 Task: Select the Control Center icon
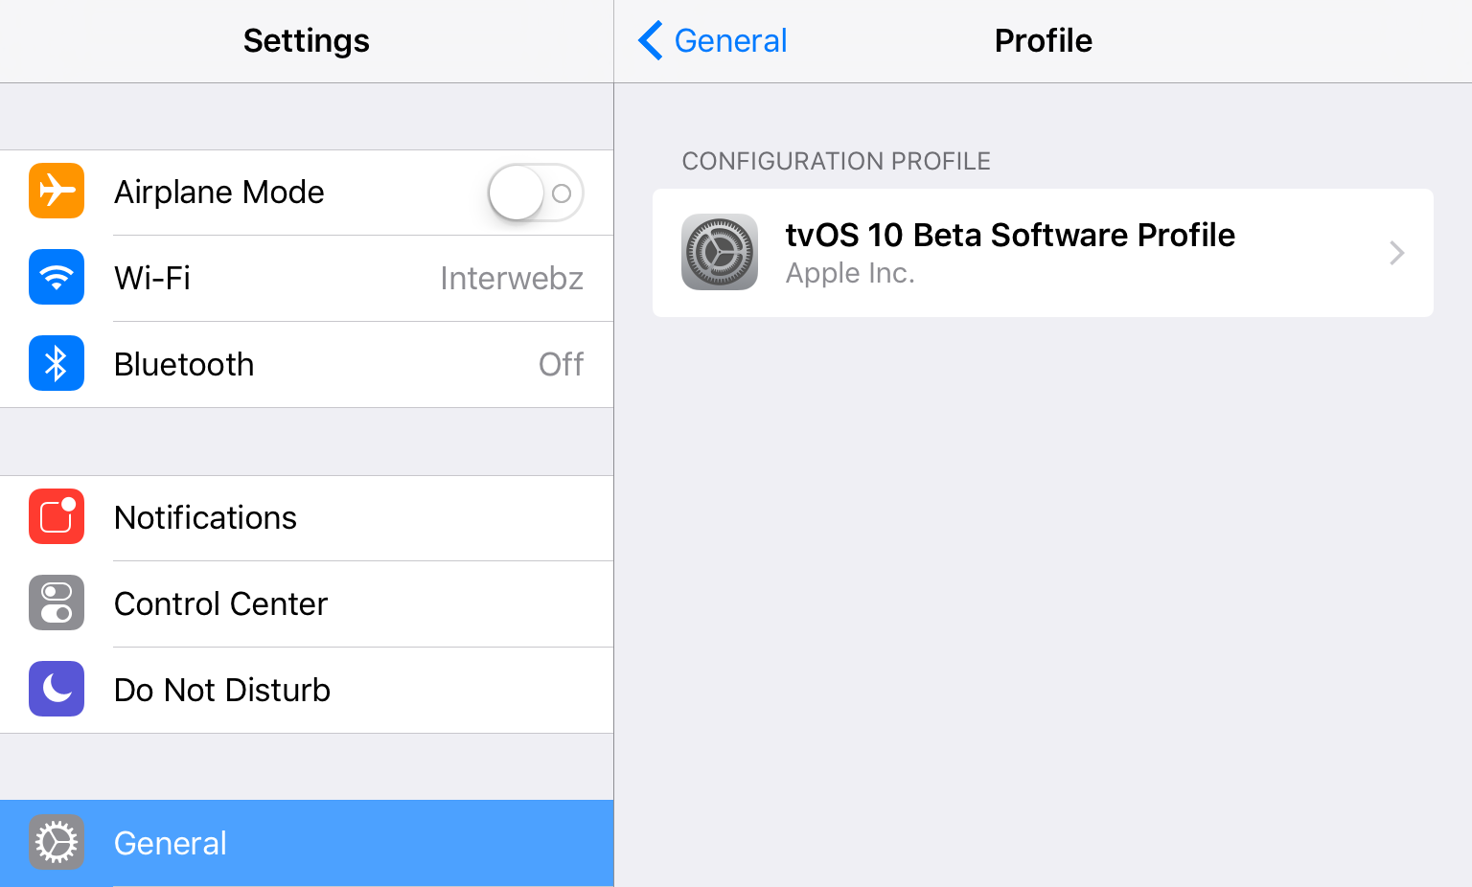(56, 603)
